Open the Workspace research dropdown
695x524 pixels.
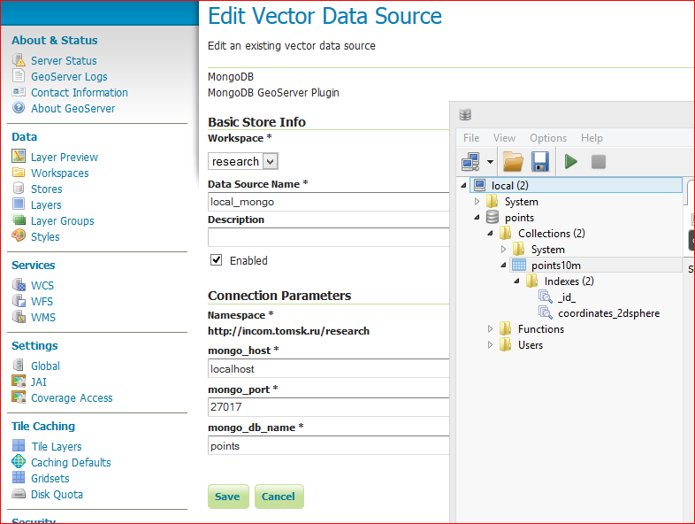pos(243,161)
